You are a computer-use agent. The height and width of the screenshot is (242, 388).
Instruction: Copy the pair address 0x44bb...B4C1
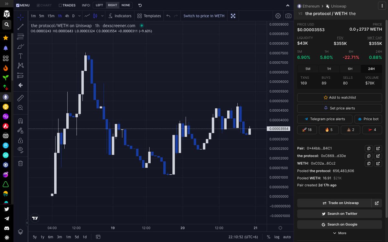pyautogui.click(x=369, y=148)
